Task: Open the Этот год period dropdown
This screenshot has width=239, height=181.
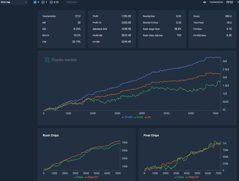Action: pyautogui.click(x=14, y=2)
